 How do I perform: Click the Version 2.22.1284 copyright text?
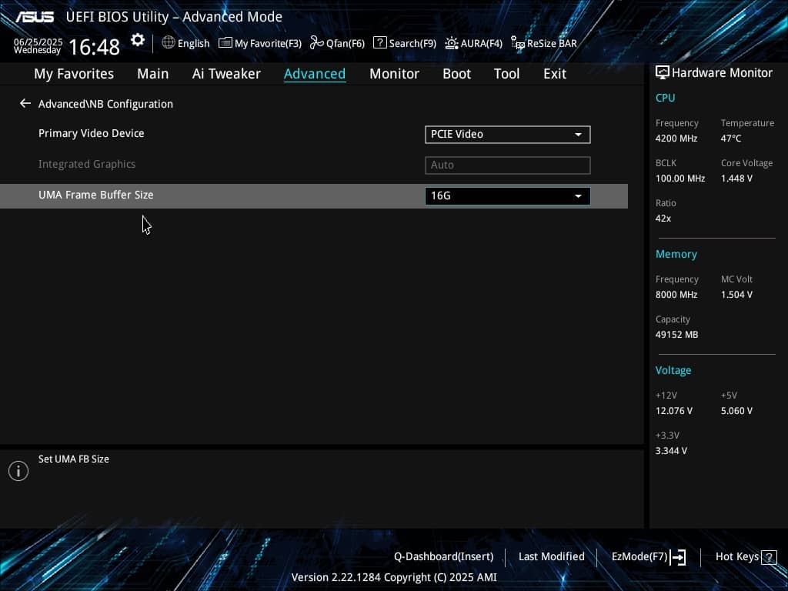point(394,577)
